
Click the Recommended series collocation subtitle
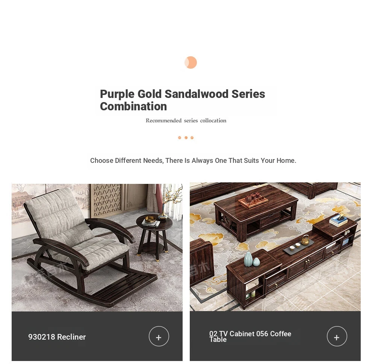(186, 120)
